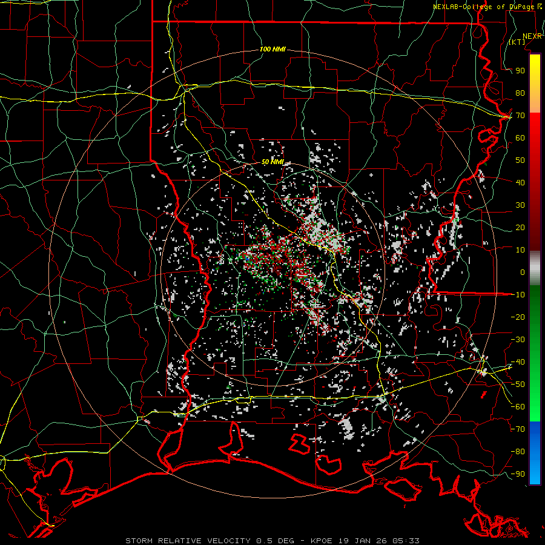Click the "KPOE 19 JAN 26 05:33" timestamp text
The height and width of the screenshot is (545, 545).
(365, 541)
